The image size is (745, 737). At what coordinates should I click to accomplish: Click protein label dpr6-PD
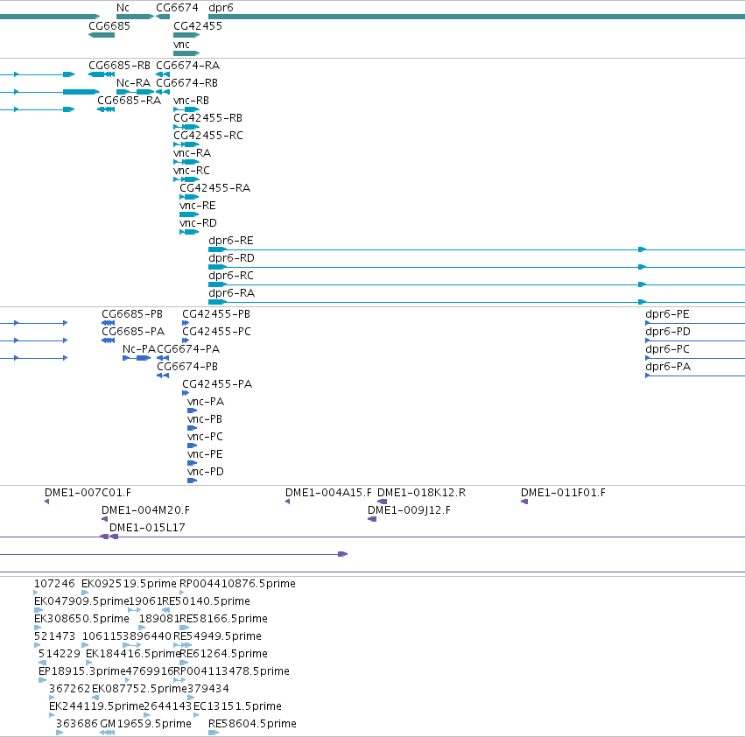(668, 332)
